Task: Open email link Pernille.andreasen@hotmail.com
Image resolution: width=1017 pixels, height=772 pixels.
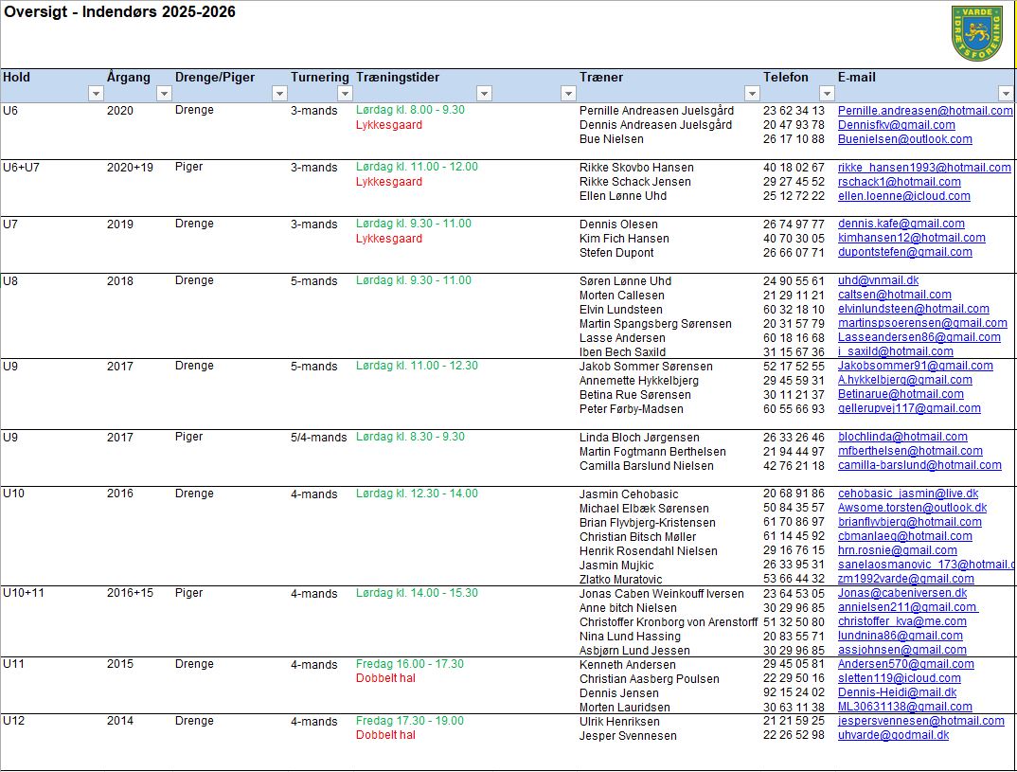Action: [924, 111]
